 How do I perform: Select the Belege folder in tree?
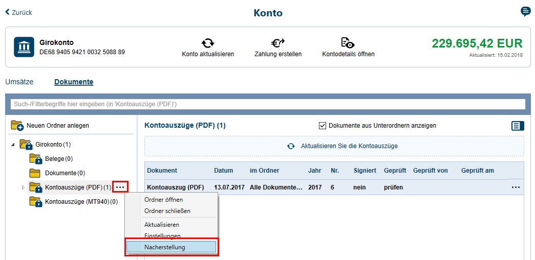pyautogui.click(x=55, y=159)
